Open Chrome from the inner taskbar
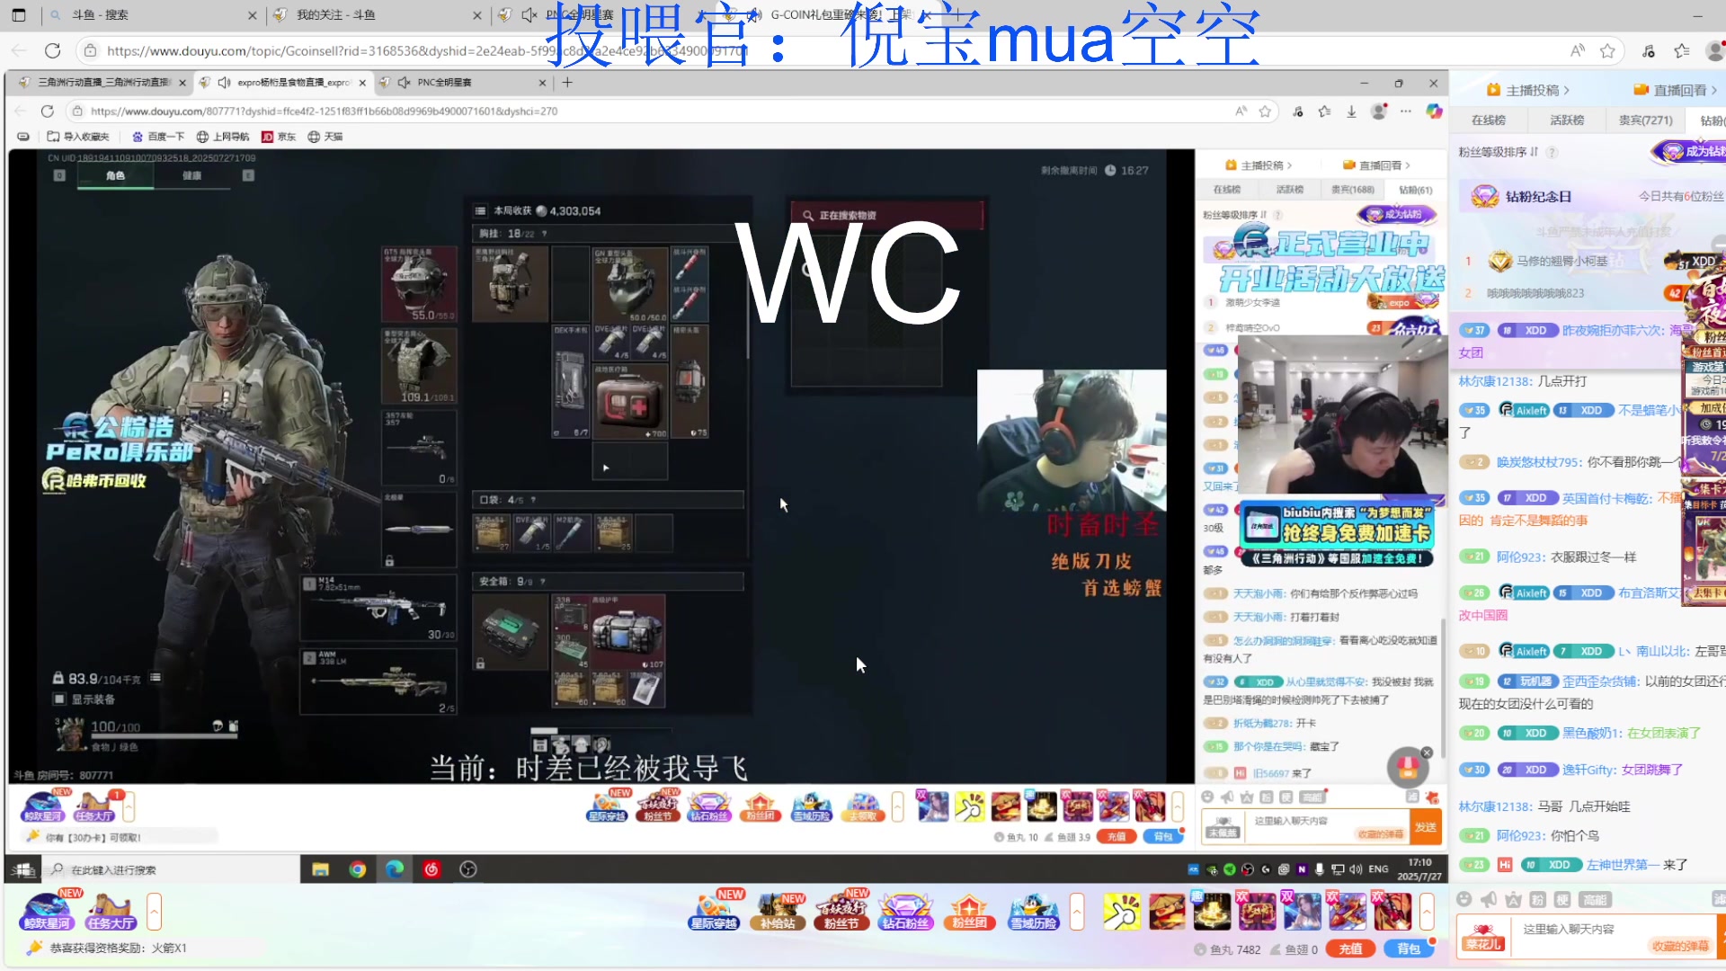The width and height of the screenshot is (1726, 971). [x=357, y=869]
